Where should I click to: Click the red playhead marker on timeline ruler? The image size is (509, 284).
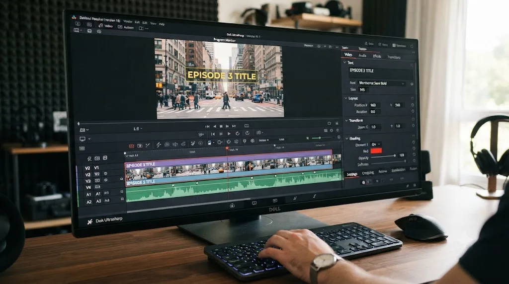[227, 148]
